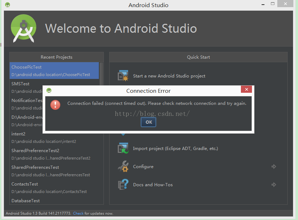Expand Configure submenu arrow

pos(274,167)
